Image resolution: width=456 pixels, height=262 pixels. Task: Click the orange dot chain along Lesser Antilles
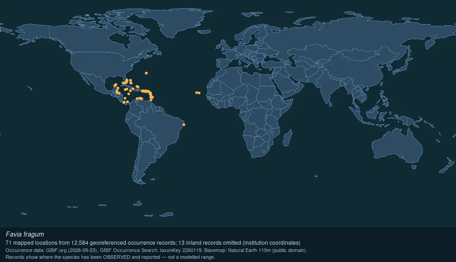click(x=150, y=94)
